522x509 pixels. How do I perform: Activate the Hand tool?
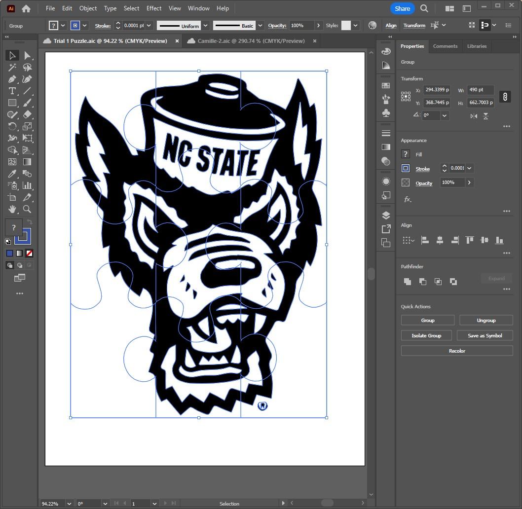pyautogui.click(x=12, y=209)
